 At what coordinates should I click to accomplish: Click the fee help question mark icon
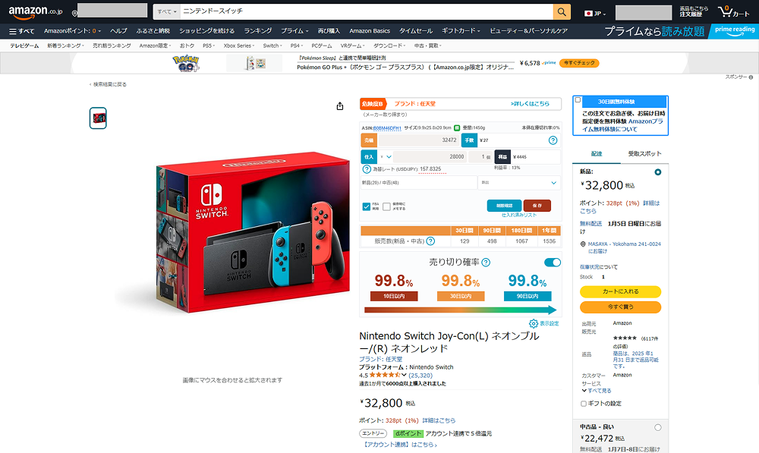553,140
